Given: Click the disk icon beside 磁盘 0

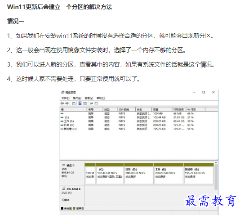Looking at the screenshot, I should click(x=64, y=165).
